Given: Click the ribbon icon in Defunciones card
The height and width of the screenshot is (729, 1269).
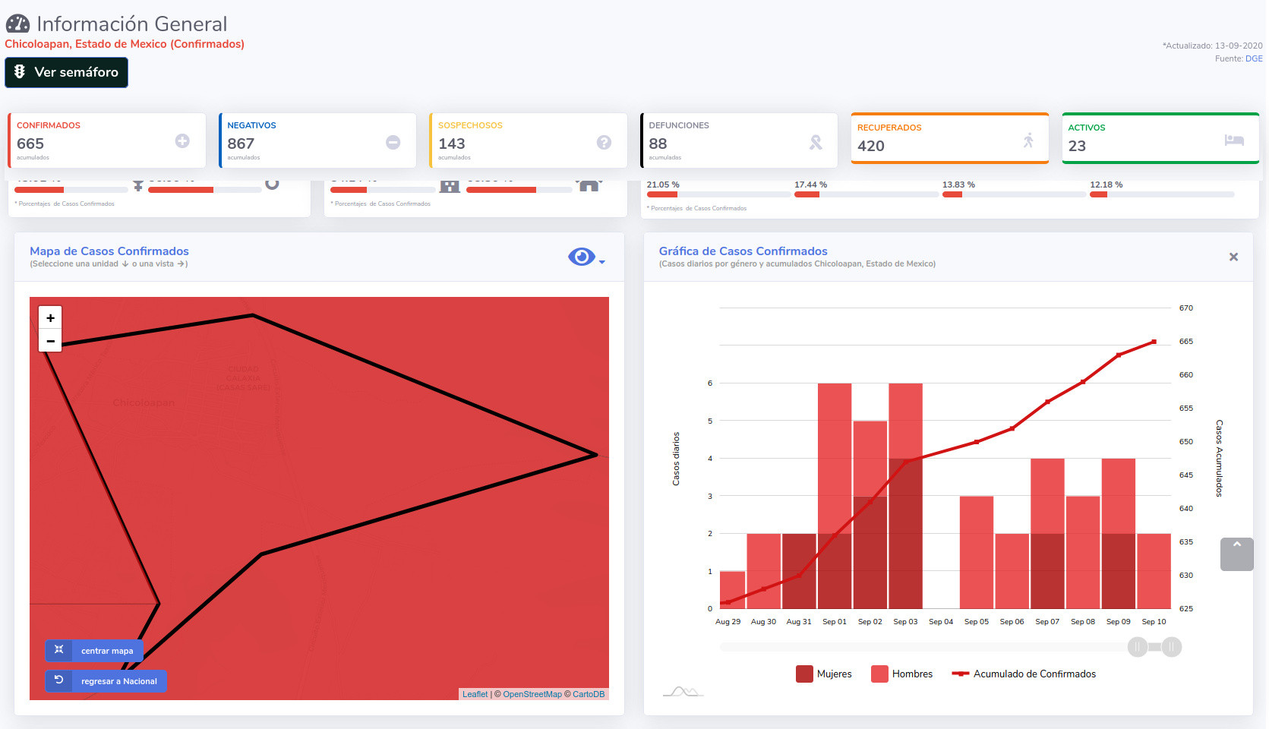Looking at the screenshot, I should click(x=816, y=142).
